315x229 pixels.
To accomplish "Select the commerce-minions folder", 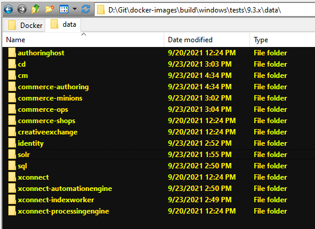I will (50, 98).
